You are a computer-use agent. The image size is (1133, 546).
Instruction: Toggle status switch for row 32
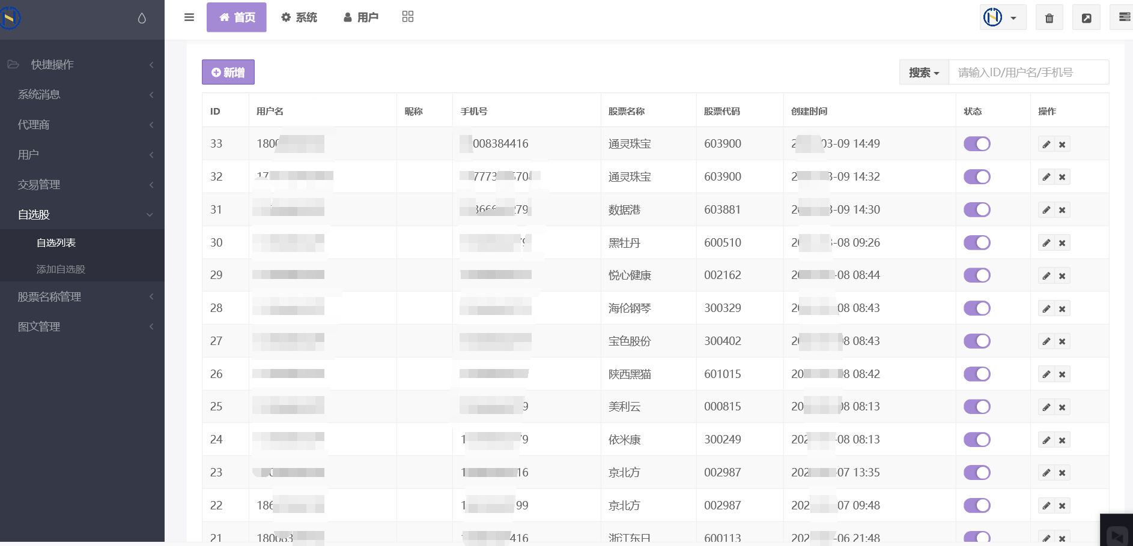click(977, 177)
